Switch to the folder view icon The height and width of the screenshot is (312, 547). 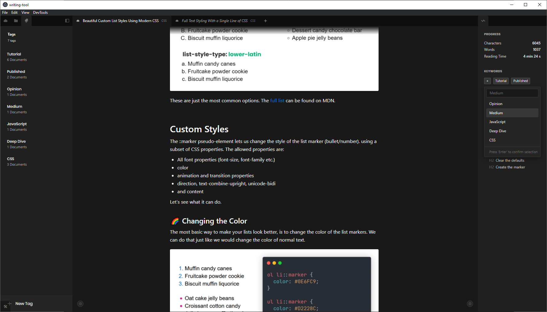click(x=16, y=21)
